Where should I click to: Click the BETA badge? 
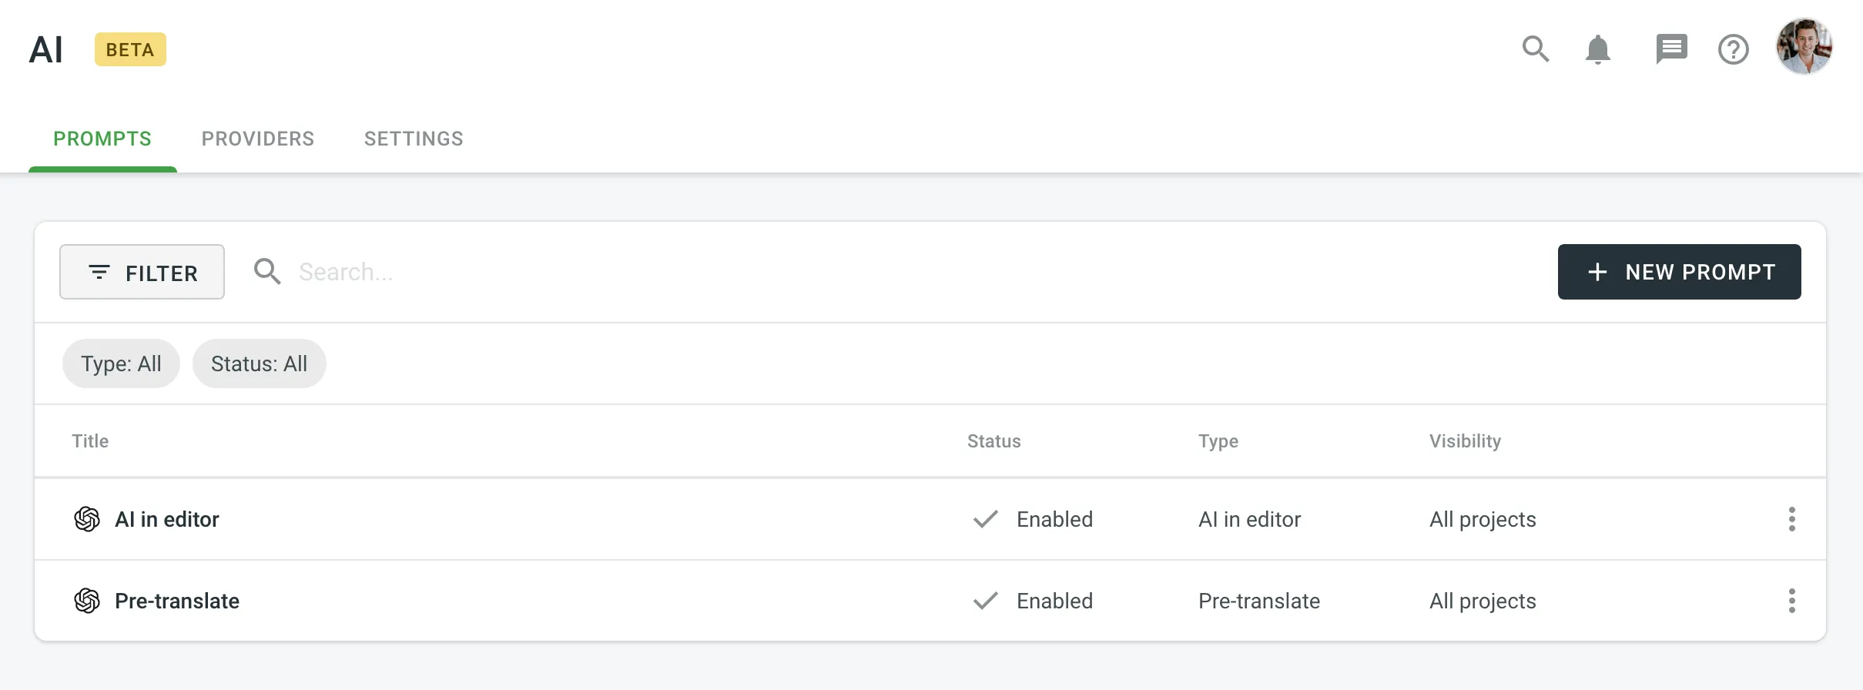[130, 49]
